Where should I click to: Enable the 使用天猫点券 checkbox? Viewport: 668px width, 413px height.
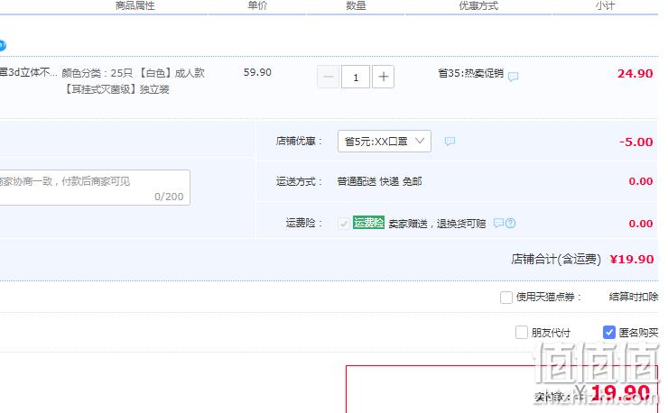(506, 298)
